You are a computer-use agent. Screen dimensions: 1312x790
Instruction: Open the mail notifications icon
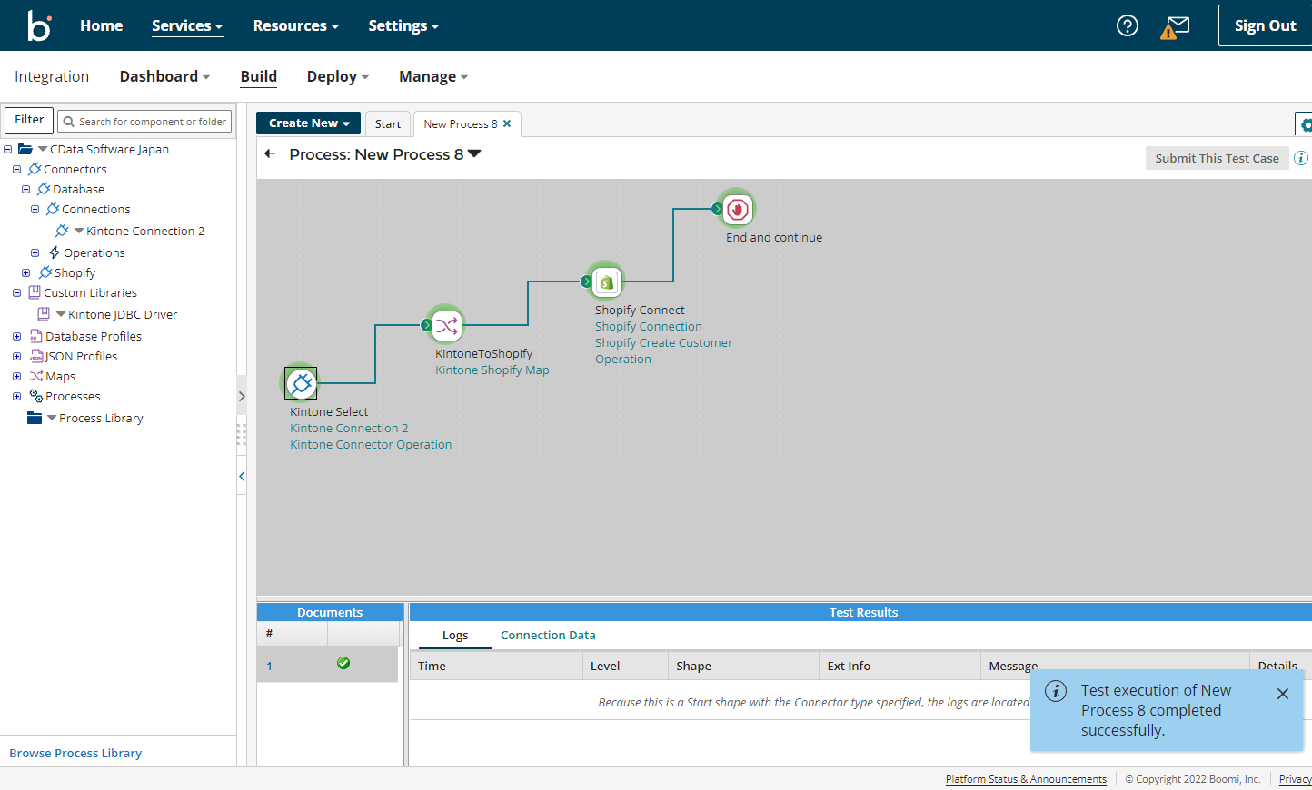[x=1175, y=27]
